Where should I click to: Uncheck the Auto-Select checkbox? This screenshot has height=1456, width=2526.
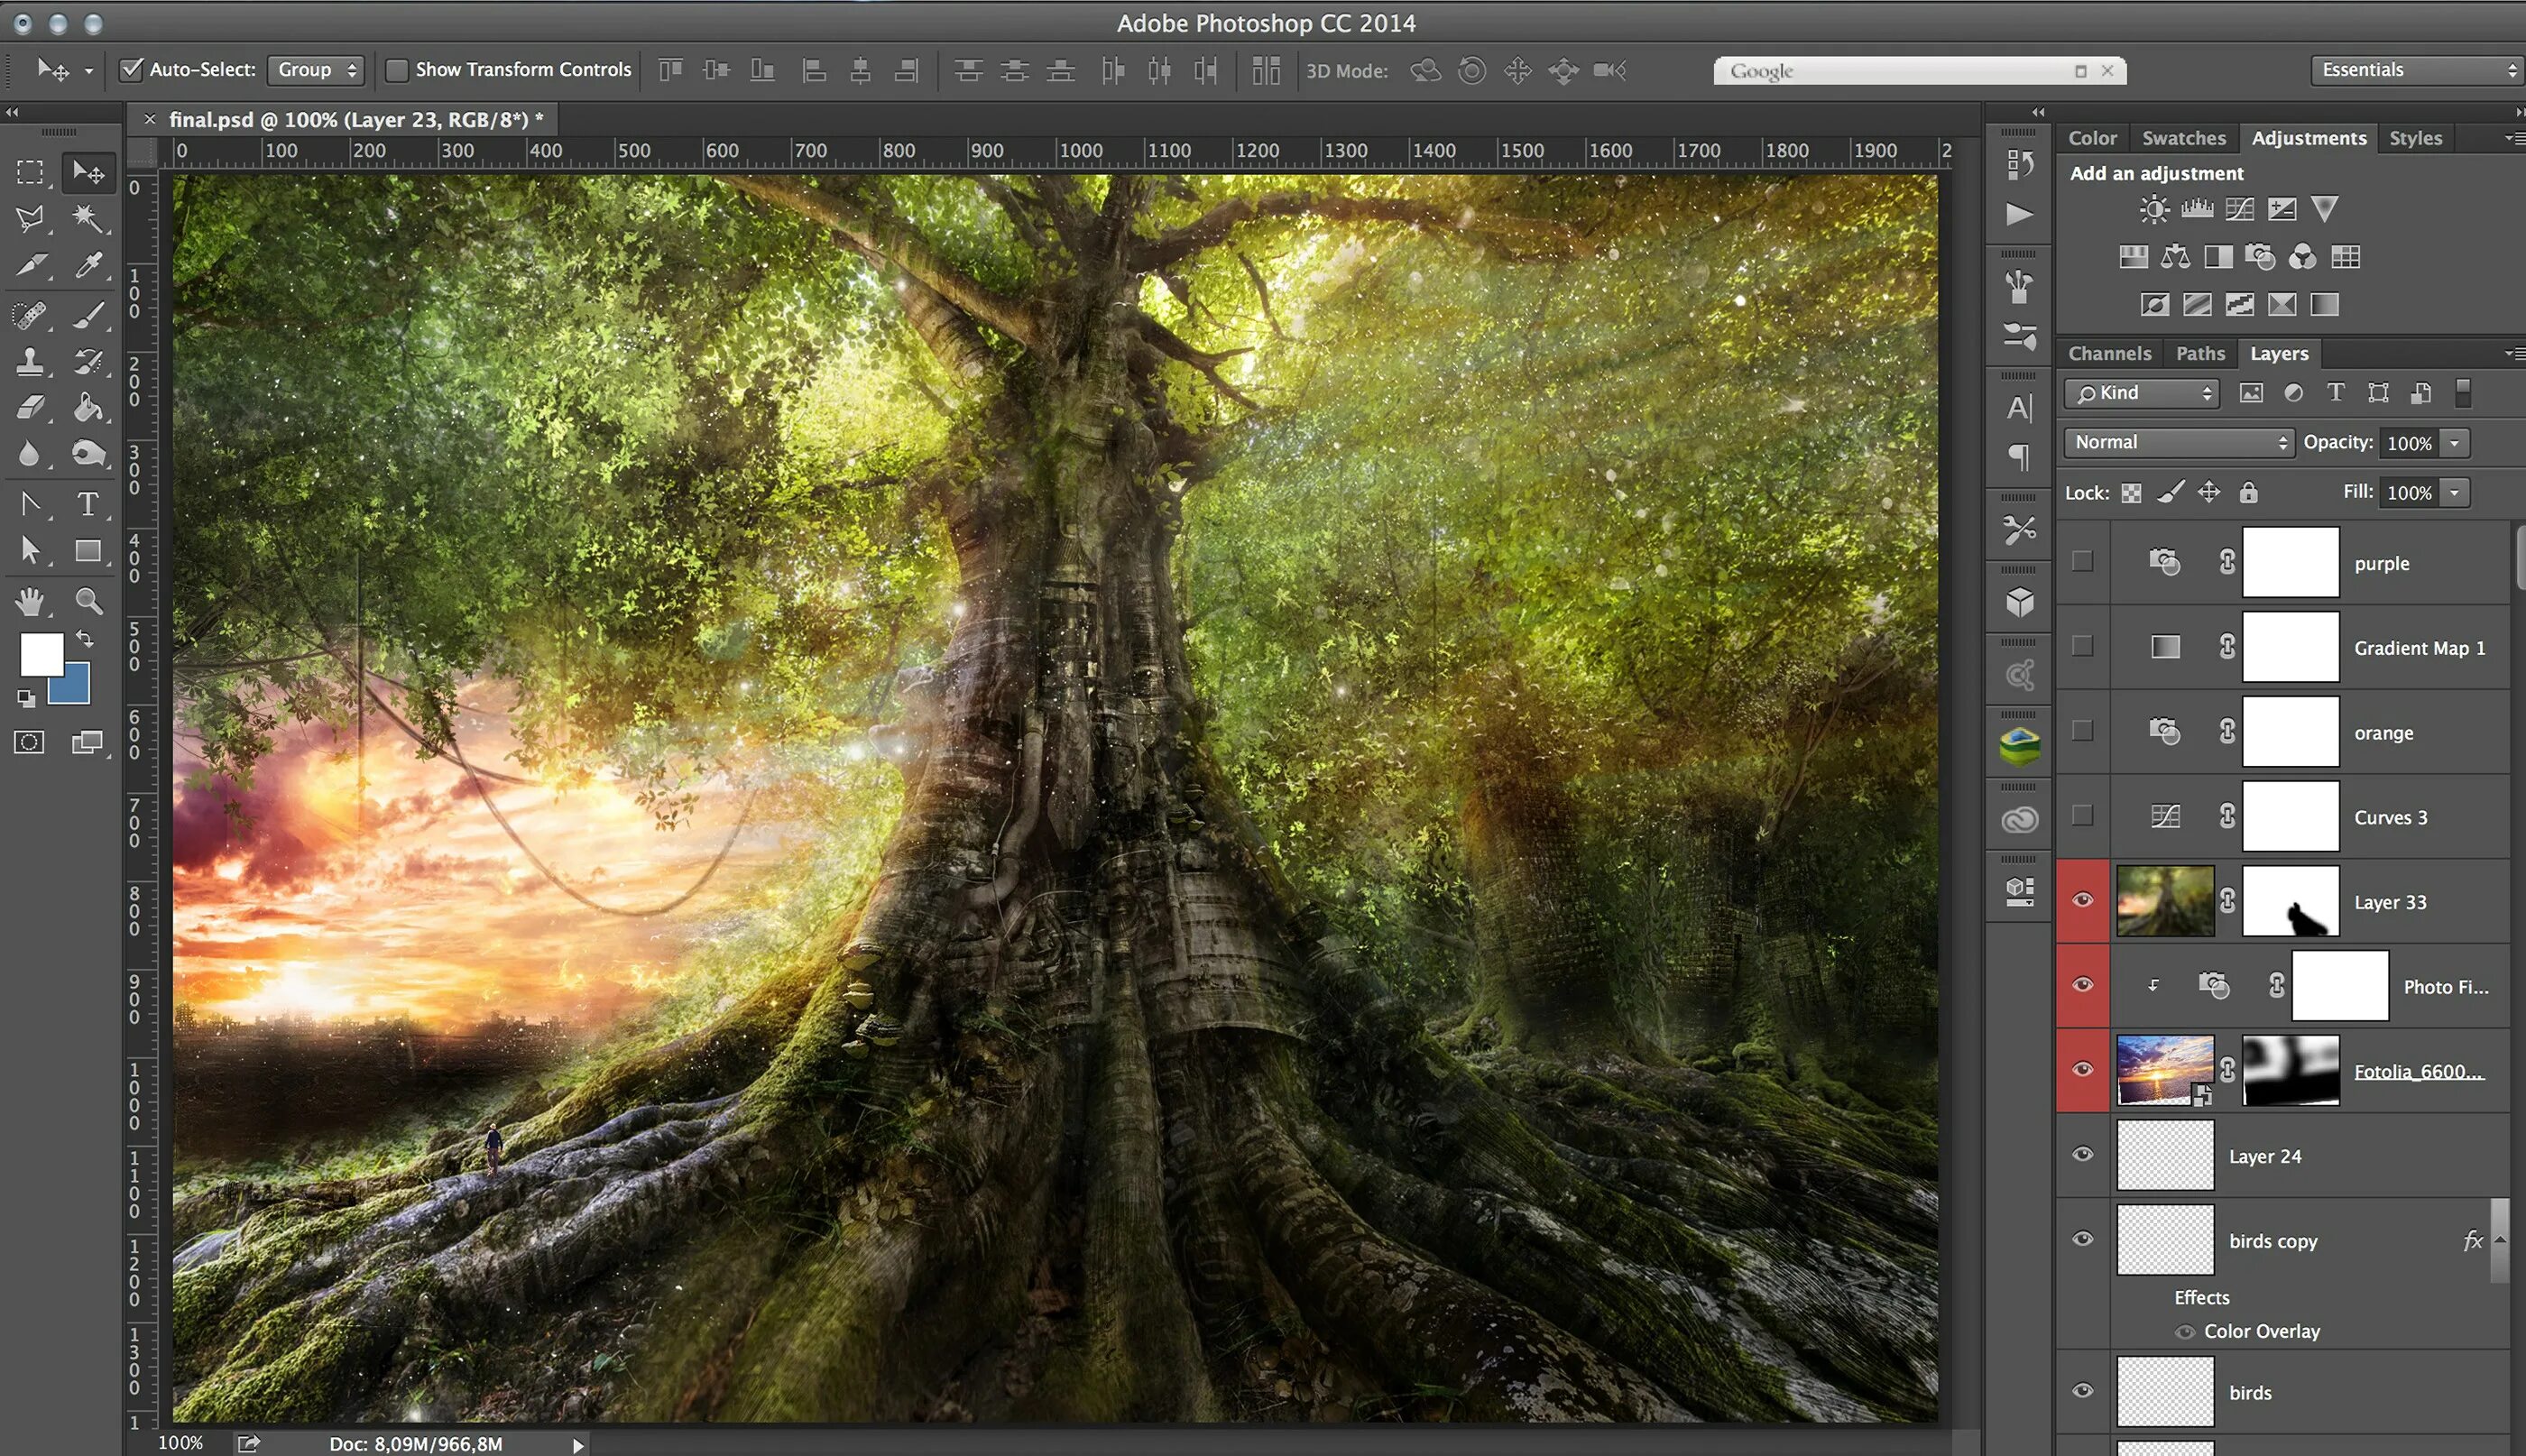[131, 70]
